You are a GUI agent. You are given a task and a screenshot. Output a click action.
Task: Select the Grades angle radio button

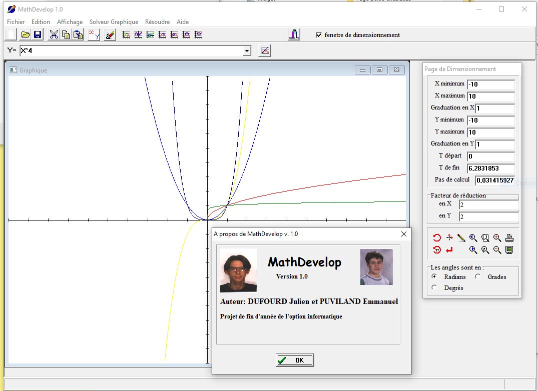(x=477, y=276)
